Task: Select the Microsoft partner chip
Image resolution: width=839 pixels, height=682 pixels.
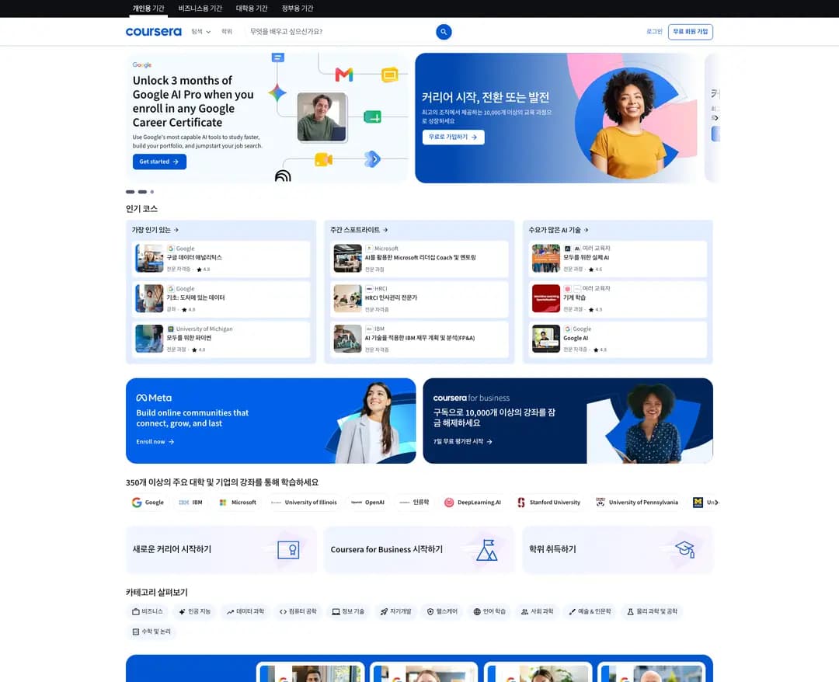Action: pyautogui.click(x=238, y=503)
